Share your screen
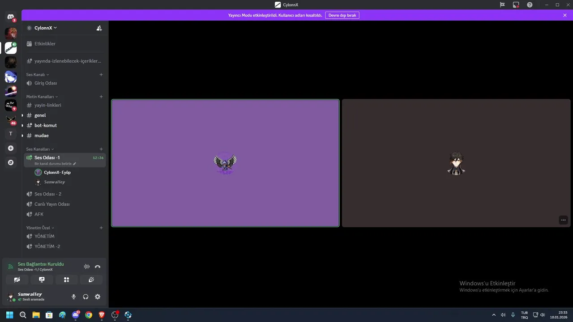This screenshot has height=322, width=573. pos(42,280)
